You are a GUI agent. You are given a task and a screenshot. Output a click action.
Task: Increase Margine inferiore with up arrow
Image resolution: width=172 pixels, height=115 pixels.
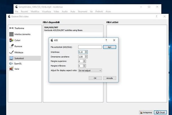click(x=84, y=65)
